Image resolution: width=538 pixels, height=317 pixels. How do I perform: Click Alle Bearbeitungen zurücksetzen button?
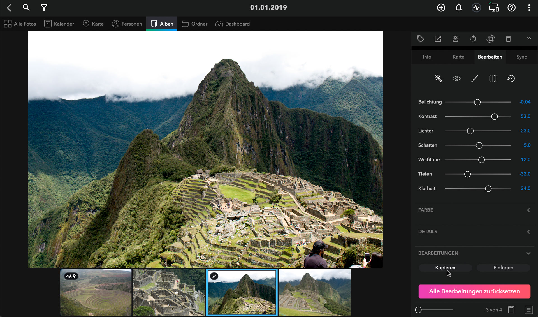pyautogui.click(x=474, y=291)
